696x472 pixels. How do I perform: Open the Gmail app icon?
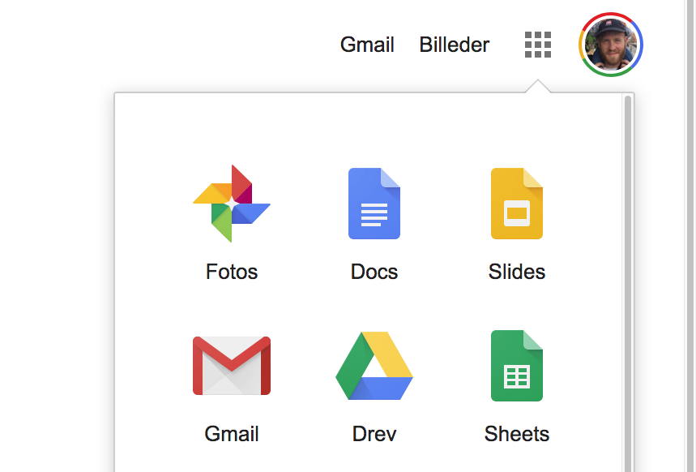[232, 365]
